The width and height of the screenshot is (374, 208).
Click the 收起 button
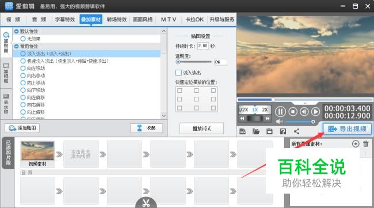[147, 128]
